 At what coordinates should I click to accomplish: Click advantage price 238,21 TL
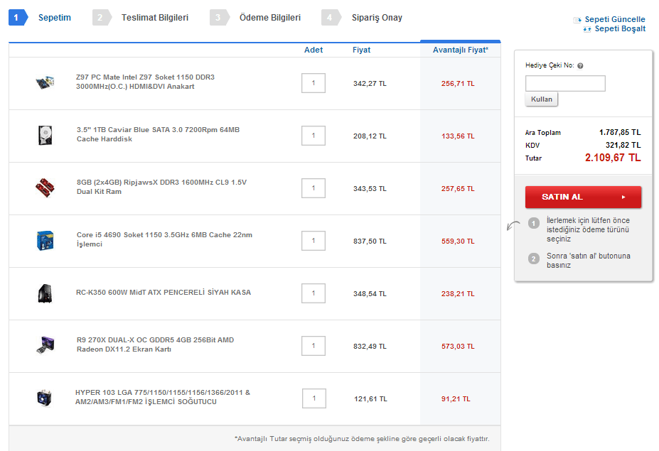click(458, 293)
